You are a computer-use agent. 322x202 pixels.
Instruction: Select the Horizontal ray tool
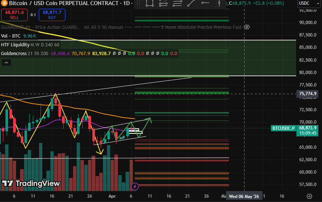[x=205, y=3]
